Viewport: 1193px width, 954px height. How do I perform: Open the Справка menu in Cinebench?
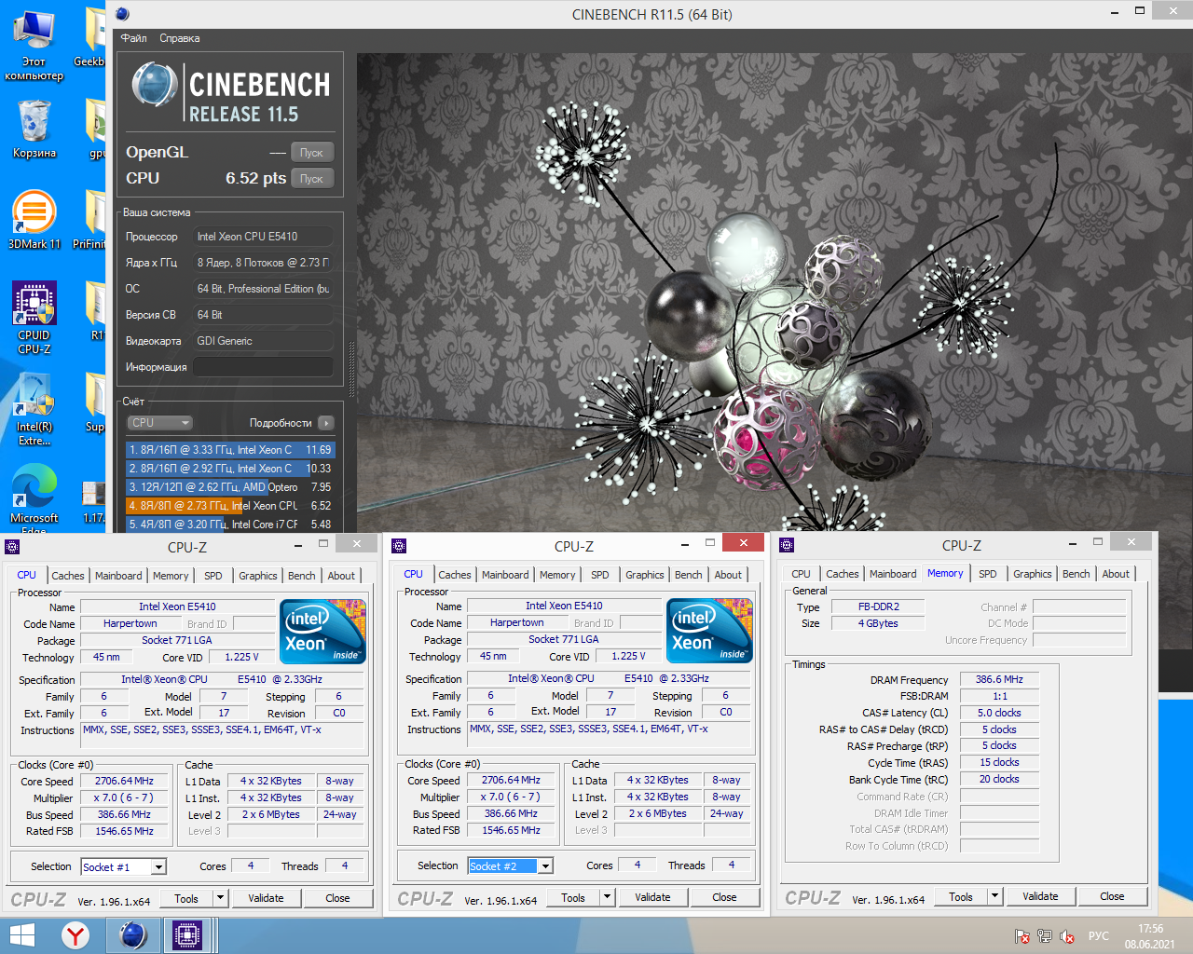coord(179,38)
